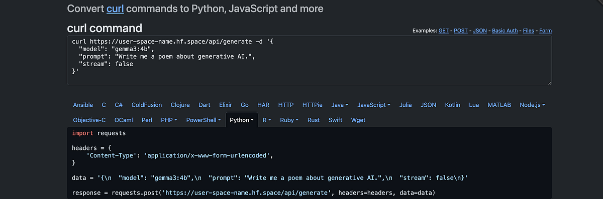Expand the PowerShell dropdown tab
The width and height of the screenshot is (603, 199).
(204, 120)
